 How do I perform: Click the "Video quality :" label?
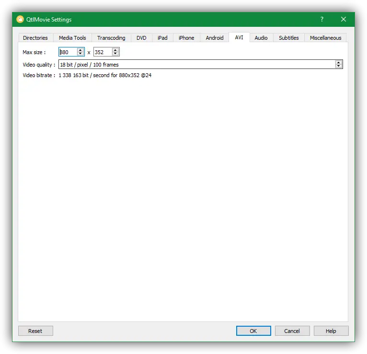coord(39,65)
